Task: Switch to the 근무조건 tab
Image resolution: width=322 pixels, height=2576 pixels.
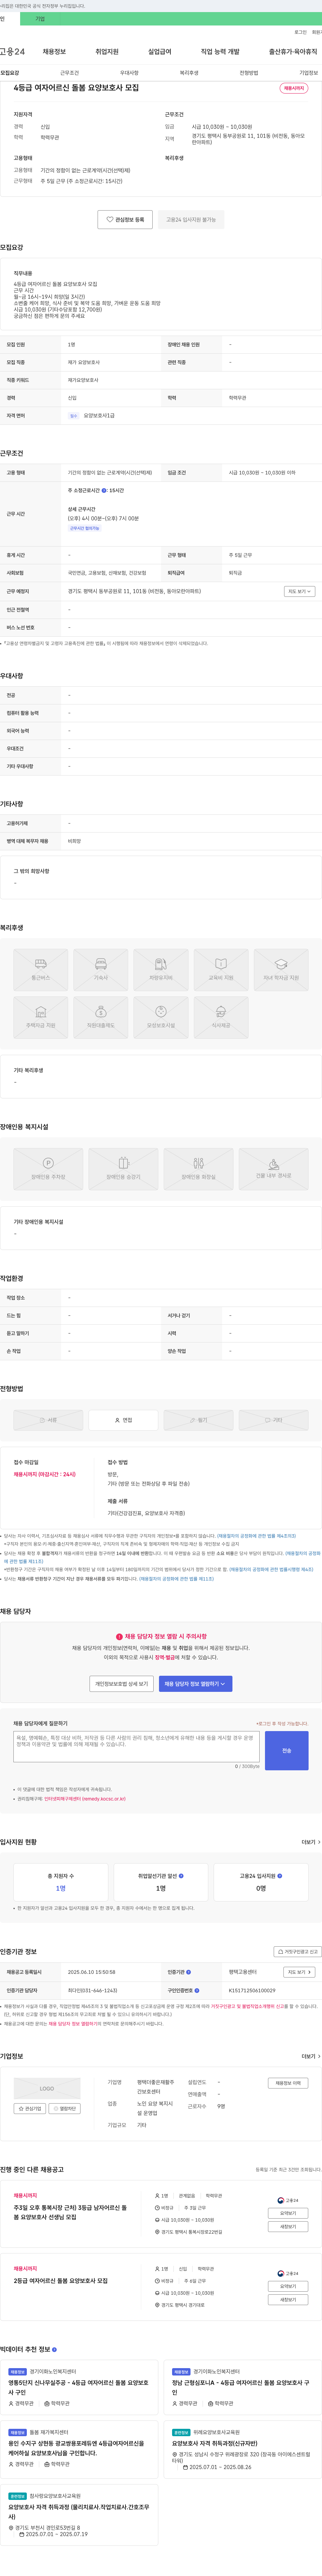Action: (x=69, y=73)
